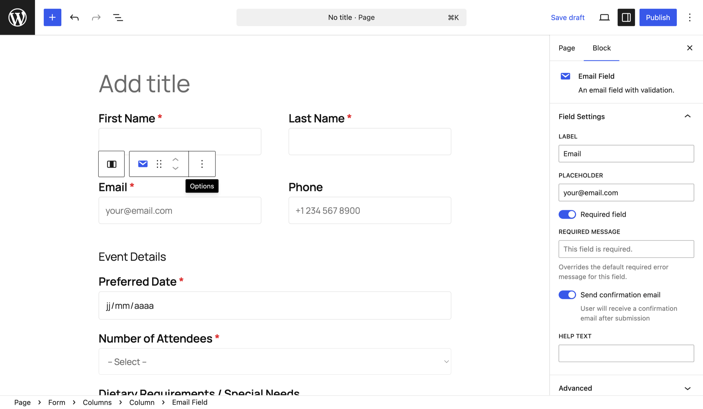Toggle the settings sidebar panel icon
Viewport: 703px width, 409px height.
[626, 18]
